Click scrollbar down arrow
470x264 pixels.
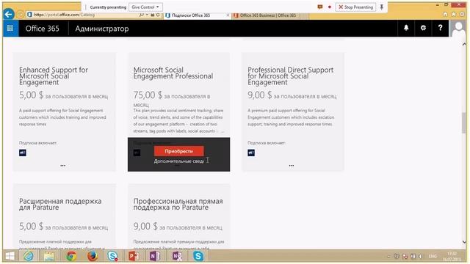coord(464,242)
